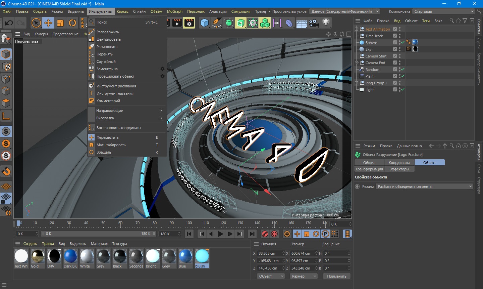Expand the Text Animation object tree

(x=356, y=29)
